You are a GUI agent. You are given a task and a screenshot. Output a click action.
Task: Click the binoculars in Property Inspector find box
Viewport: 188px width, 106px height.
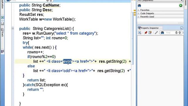coord(162,33)
